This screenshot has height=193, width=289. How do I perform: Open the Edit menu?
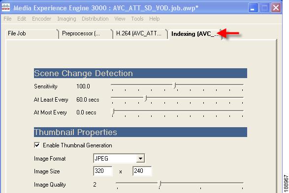pyautogui.click(x=22, y=19)
